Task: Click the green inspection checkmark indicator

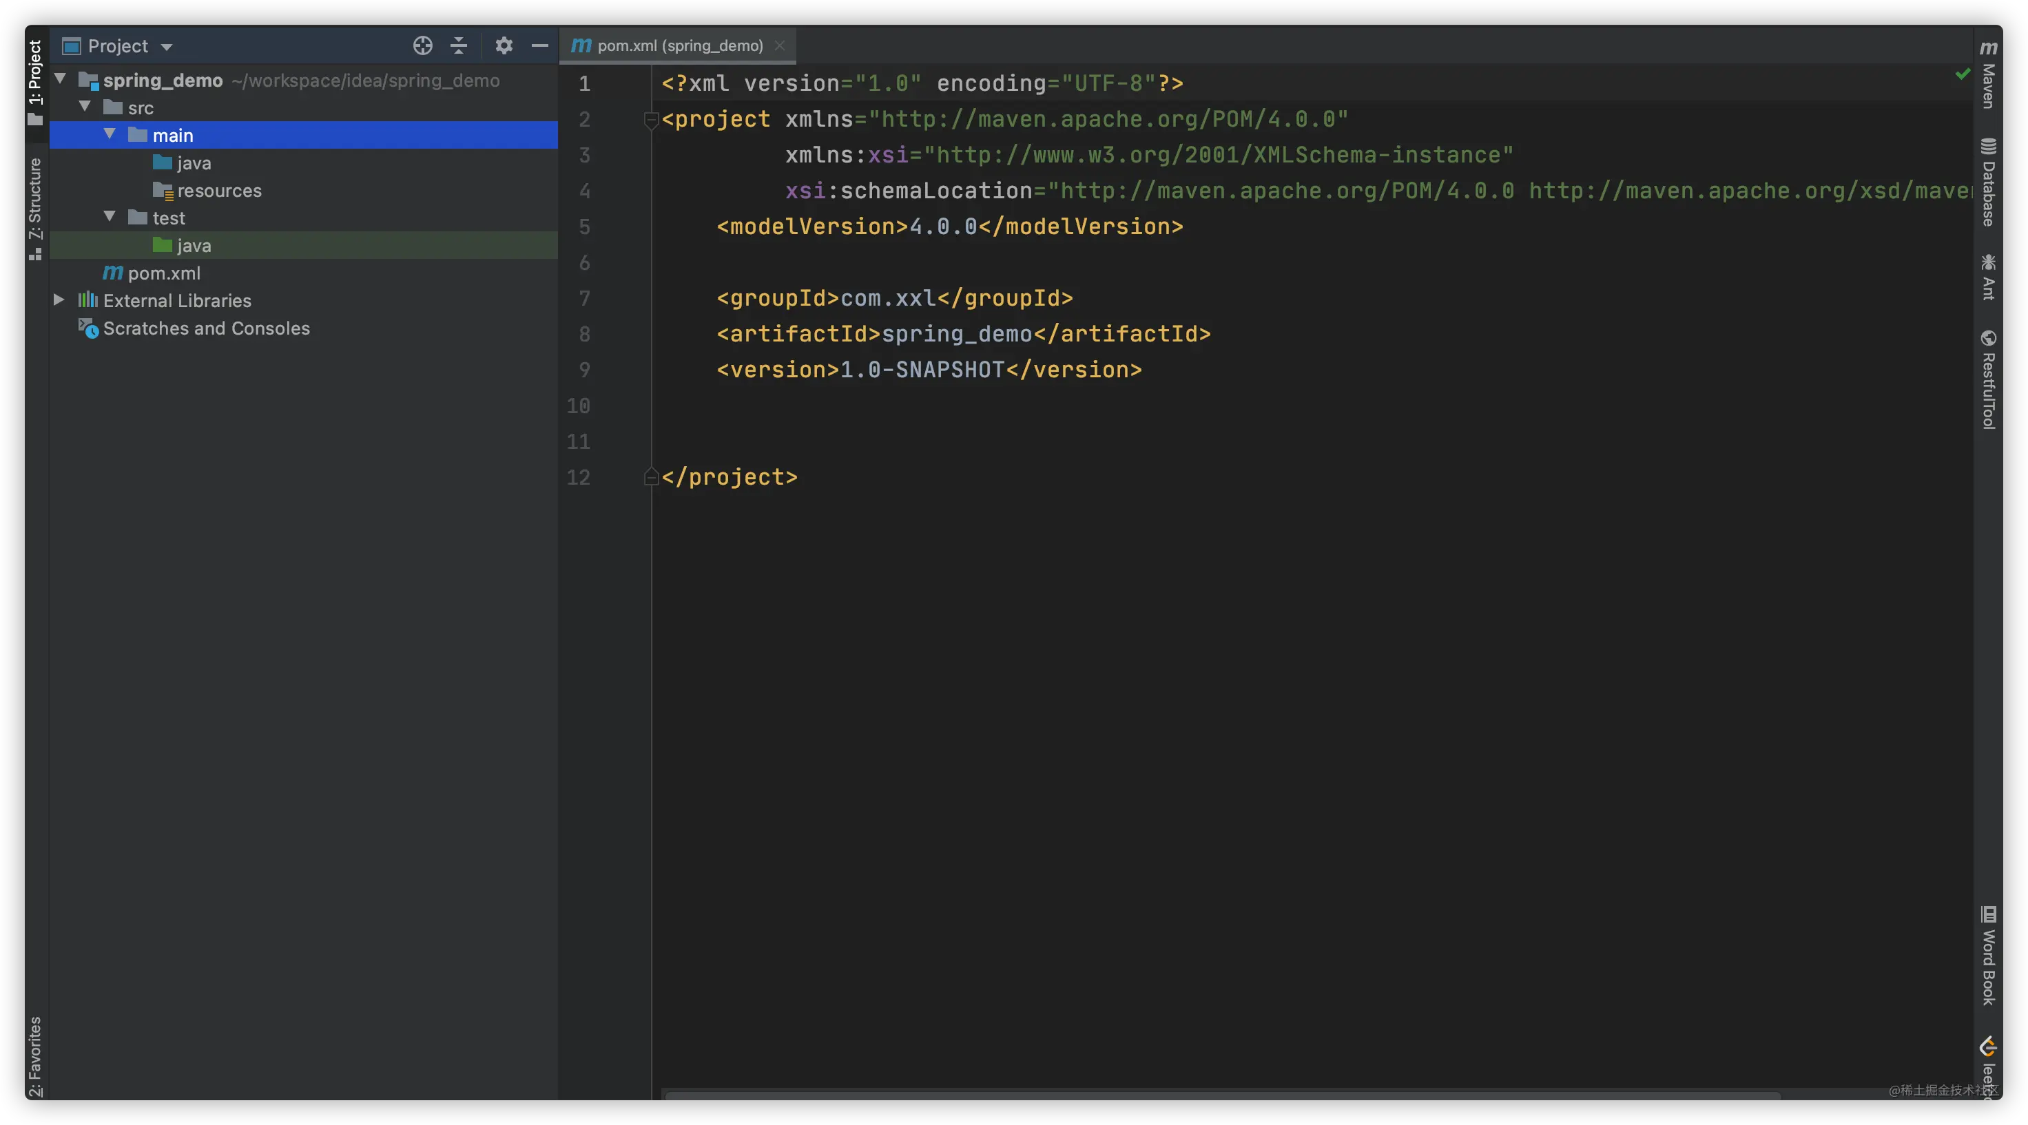Action: 1963,74
